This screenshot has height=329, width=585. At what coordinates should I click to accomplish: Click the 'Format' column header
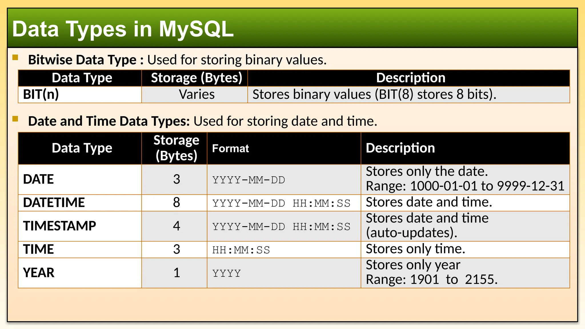click(230, 149)
